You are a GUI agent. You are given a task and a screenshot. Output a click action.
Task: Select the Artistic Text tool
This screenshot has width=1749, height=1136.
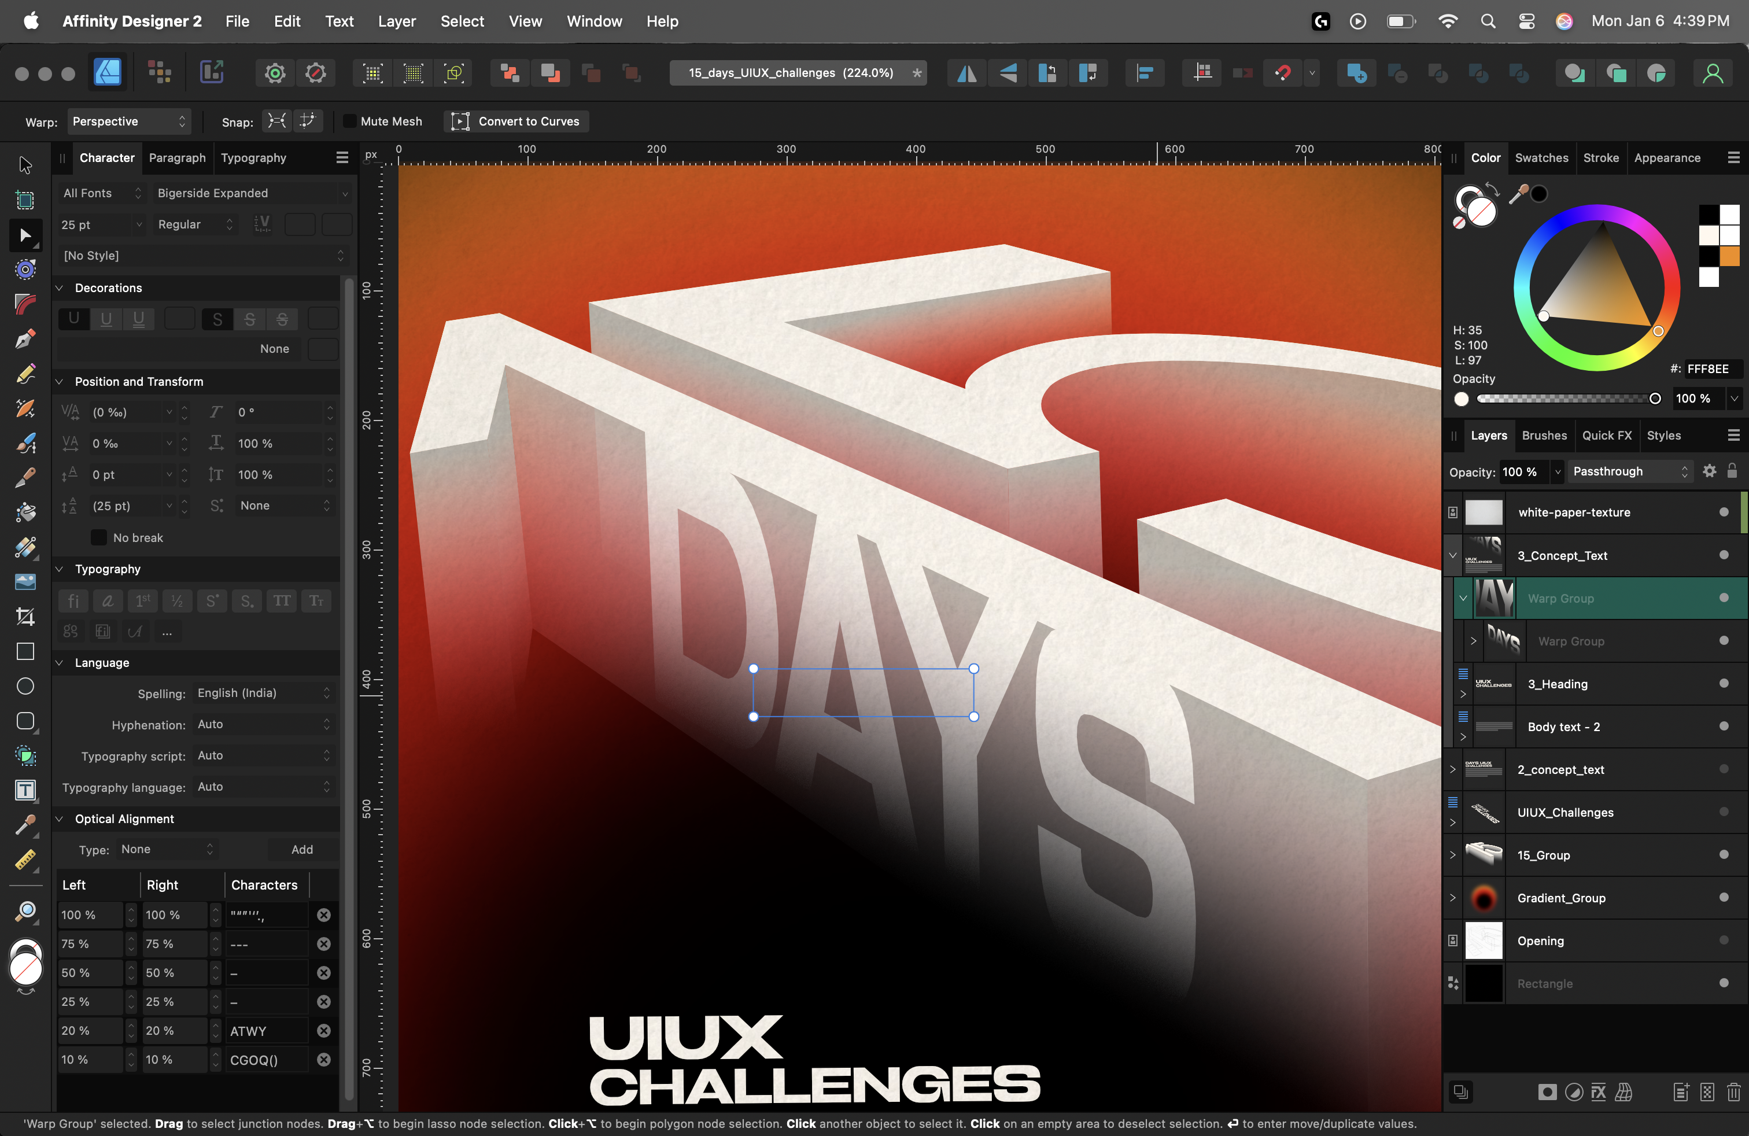(x=25, y=790)
